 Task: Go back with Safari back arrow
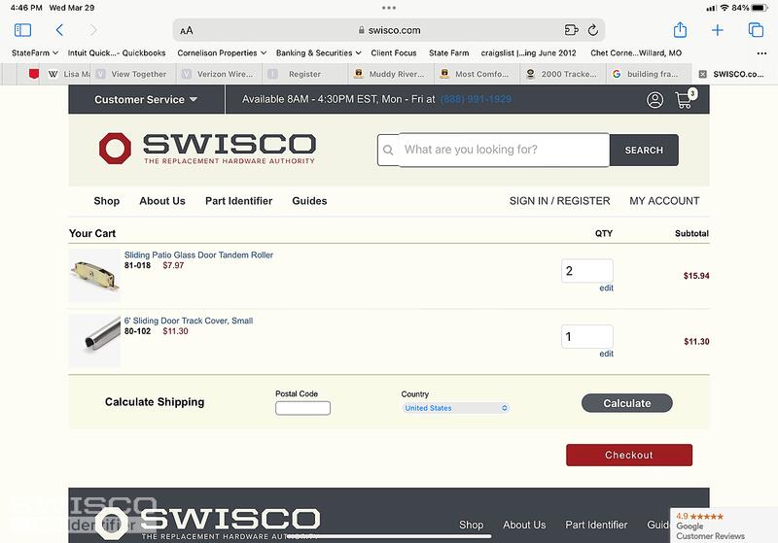click(59, 30)
